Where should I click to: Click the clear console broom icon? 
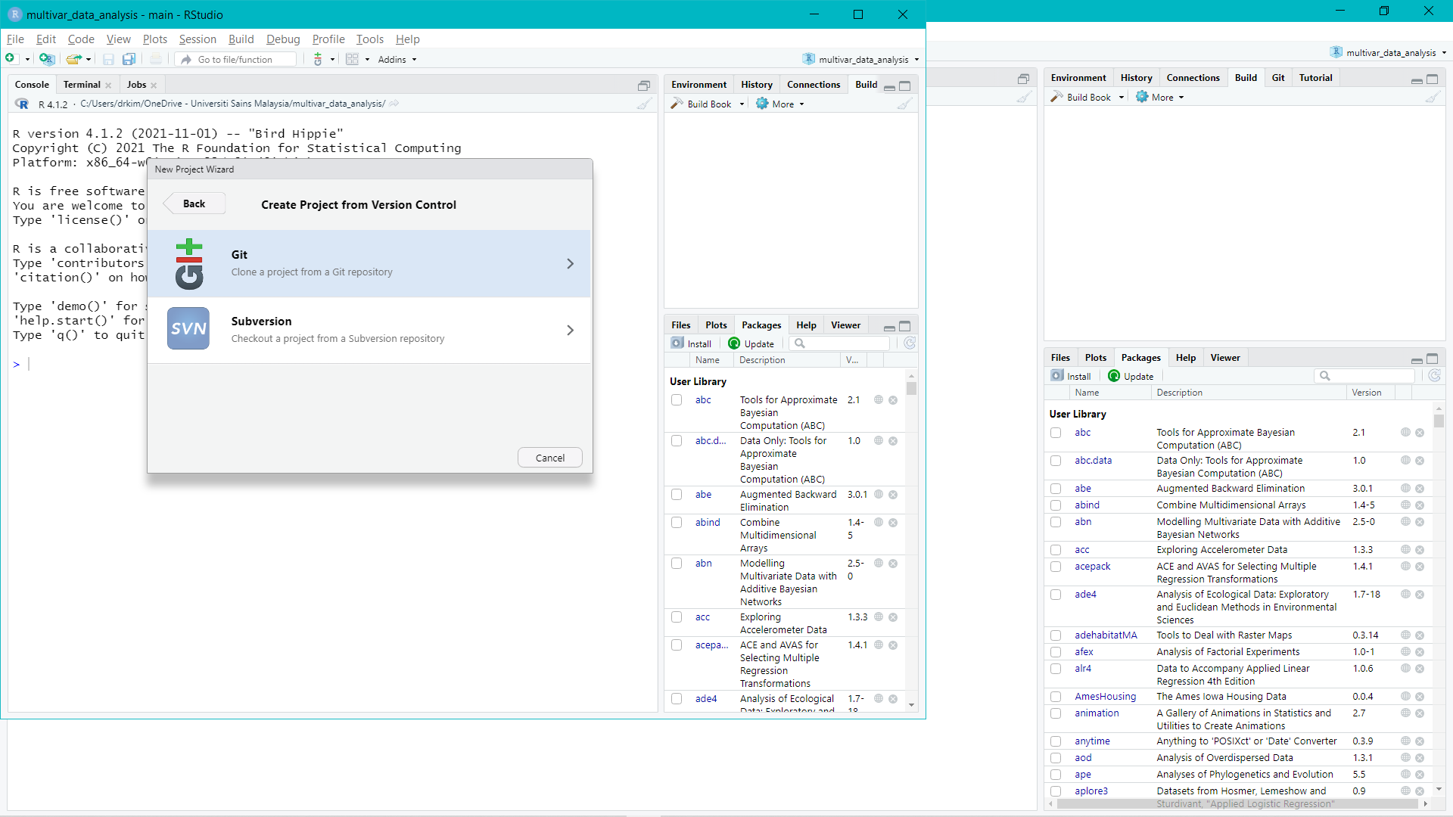pos(644,104)
